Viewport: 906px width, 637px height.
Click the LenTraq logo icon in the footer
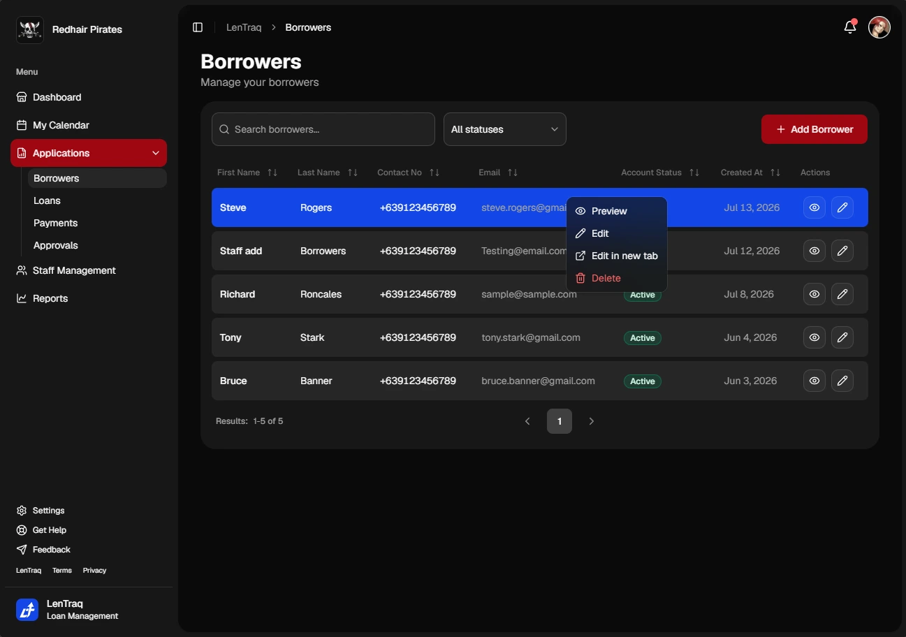pos(27,610)
